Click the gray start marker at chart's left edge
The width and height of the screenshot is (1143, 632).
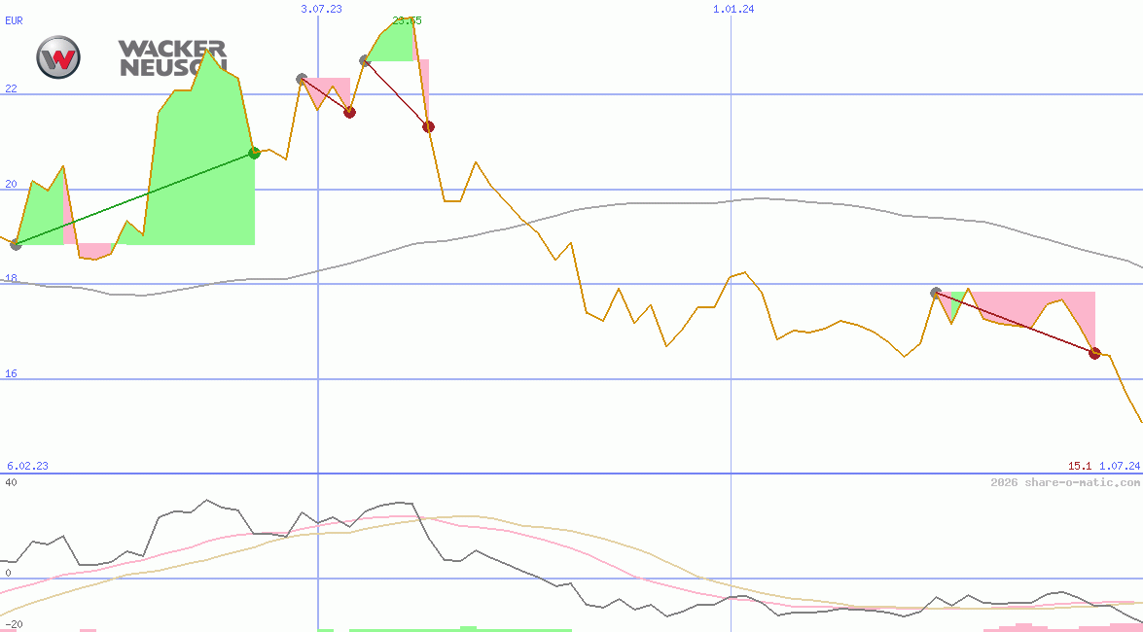[x=16, y=244]
